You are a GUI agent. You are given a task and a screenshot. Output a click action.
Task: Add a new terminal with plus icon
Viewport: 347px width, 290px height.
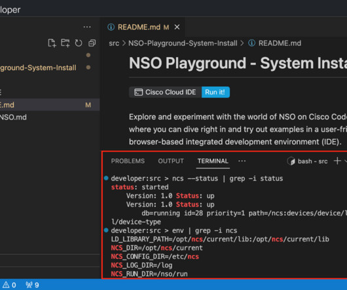[337, 161]
